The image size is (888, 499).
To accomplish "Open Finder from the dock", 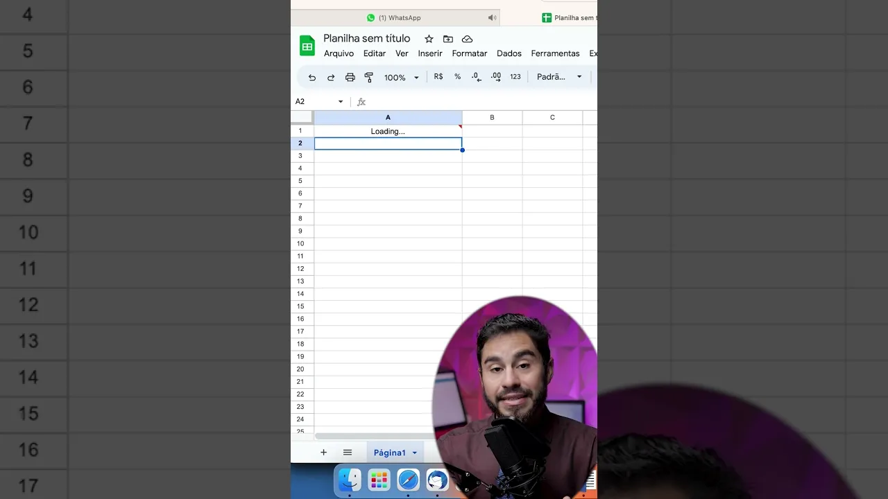I will tap(350, 480).
